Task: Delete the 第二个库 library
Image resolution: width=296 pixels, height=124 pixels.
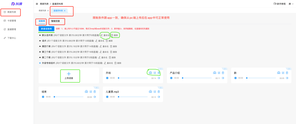Action: (x=112, y=57)
